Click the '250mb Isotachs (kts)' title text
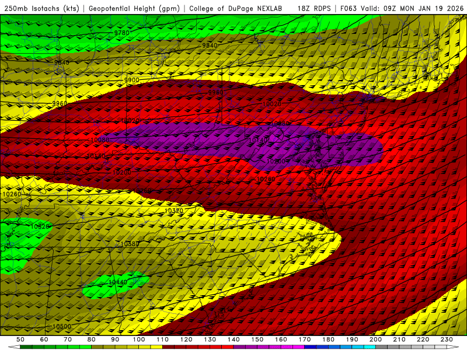The image size is (467, 350). coord(41,9)
